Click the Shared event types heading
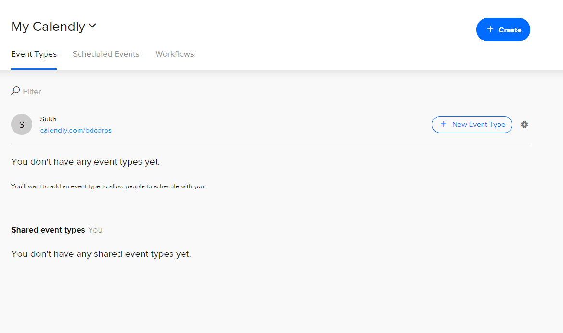This screenshot has height=333, width=563. click(48, 230)
